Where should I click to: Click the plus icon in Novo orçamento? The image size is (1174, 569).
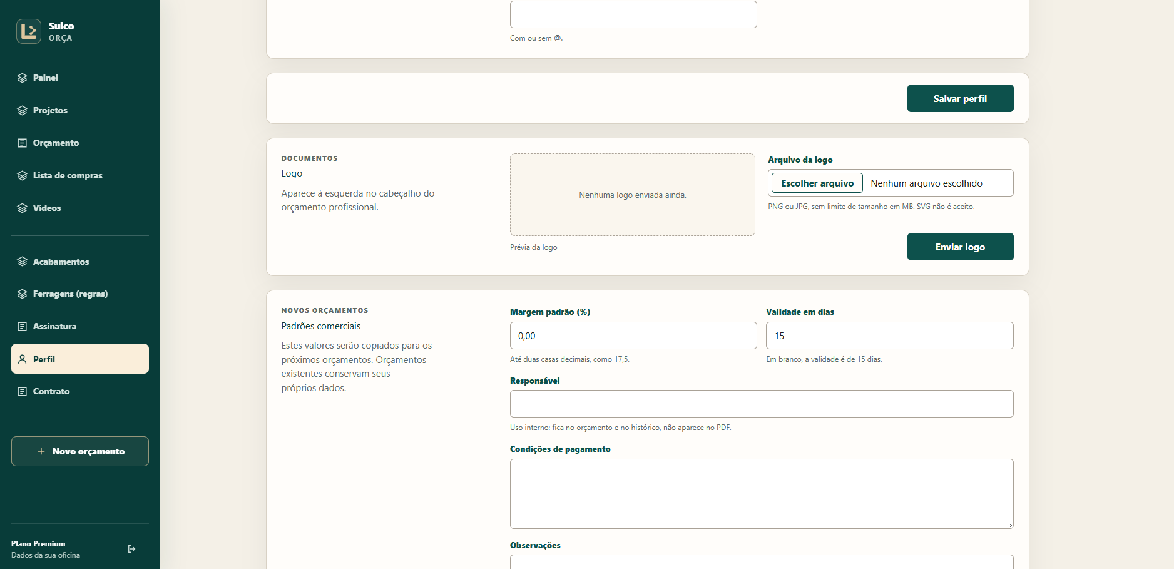coord(41,451)
